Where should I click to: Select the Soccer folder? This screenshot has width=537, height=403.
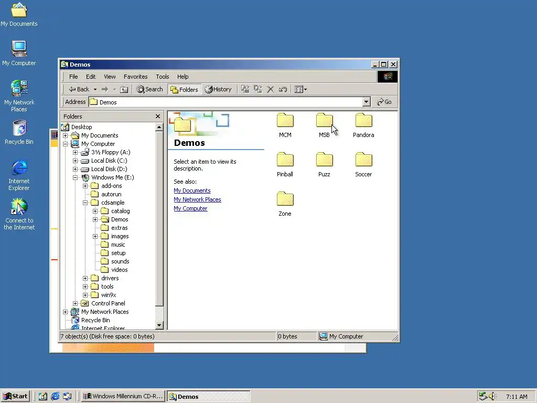(363, 164)
